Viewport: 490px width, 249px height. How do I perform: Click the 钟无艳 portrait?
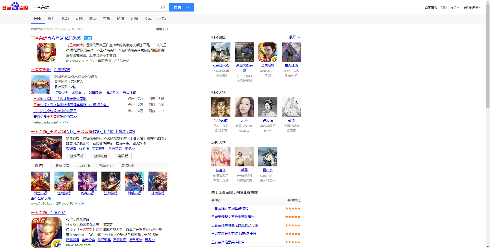click(x=268, y=107)
